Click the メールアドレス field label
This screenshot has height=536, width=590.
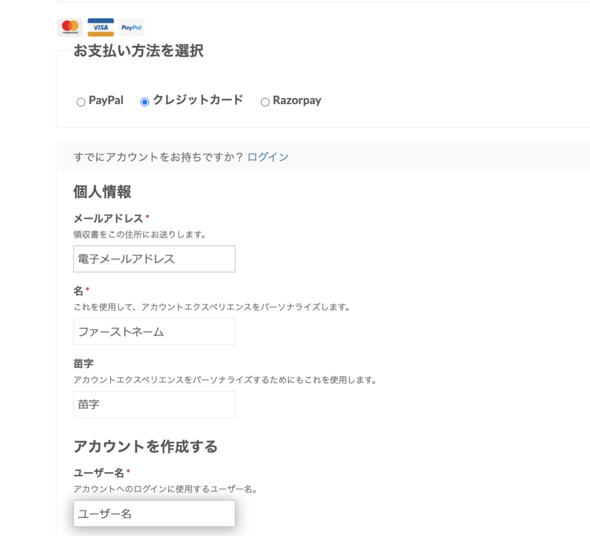click(x=108, y=218)
